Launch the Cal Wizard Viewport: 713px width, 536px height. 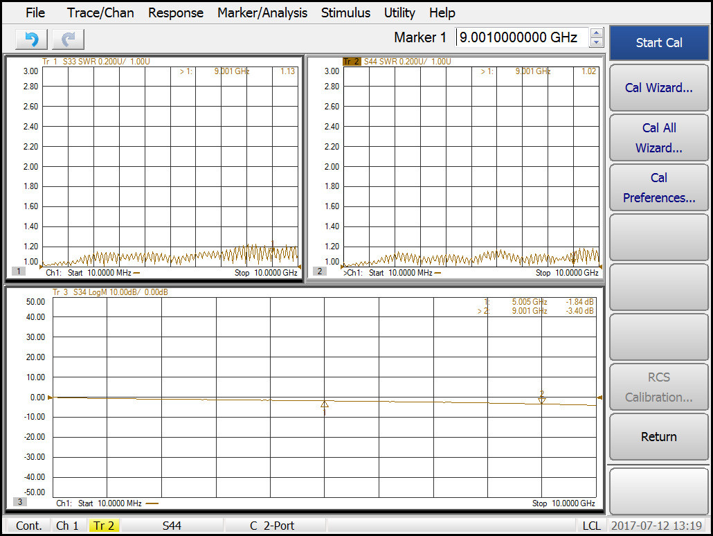coord(658,87)
